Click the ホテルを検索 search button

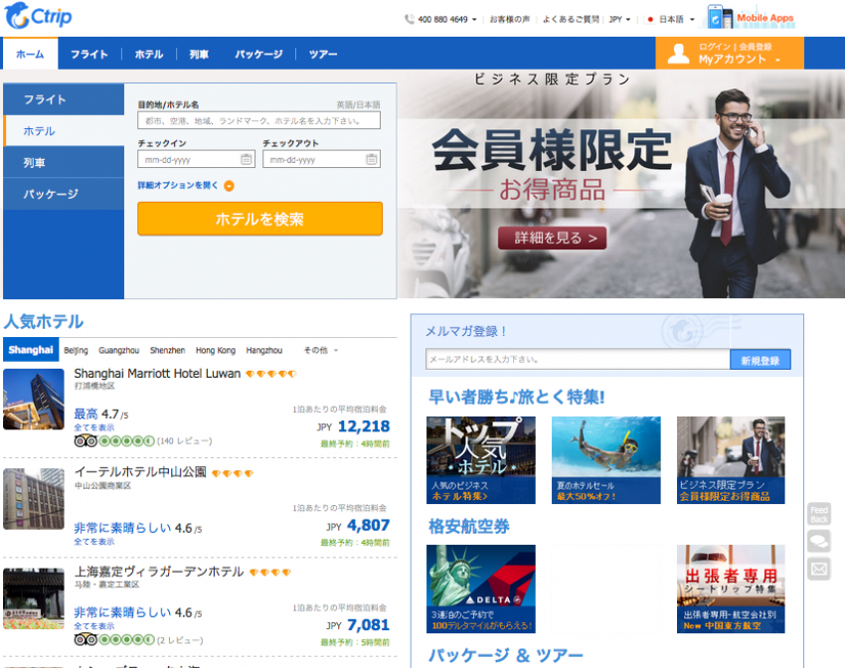pos(260,219)
